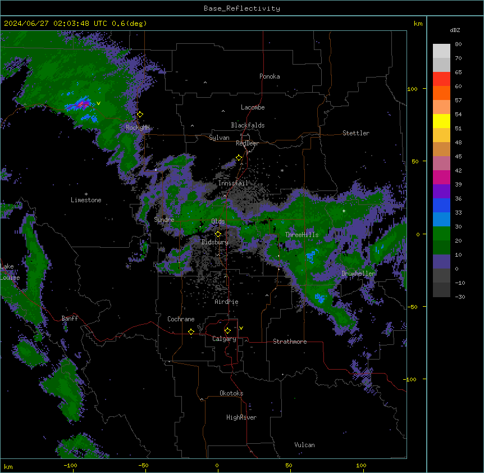
Task: Select the magenta swatch between 42 and 39
Action: (x=441, y=177)
